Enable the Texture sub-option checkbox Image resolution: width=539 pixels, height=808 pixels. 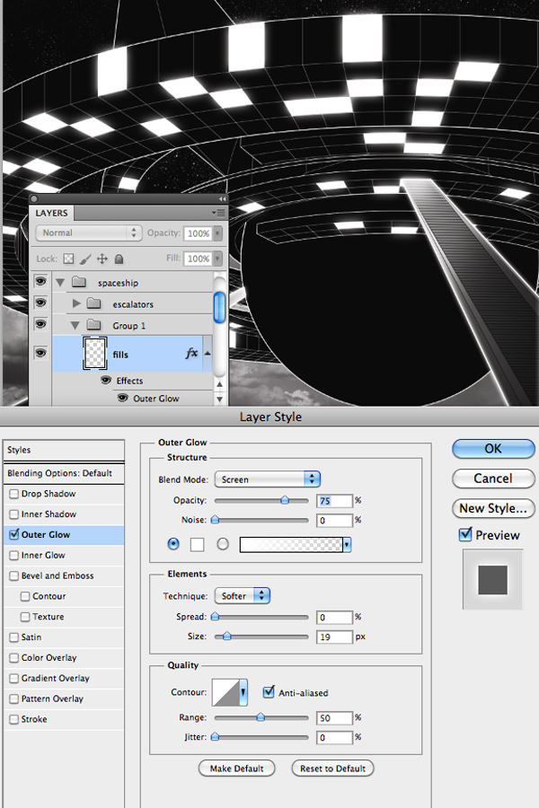click(25, 617)
